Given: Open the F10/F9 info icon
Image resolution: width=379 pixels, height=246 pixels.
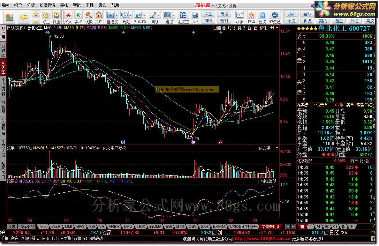Looking at the screenshot, I should 138,15.
